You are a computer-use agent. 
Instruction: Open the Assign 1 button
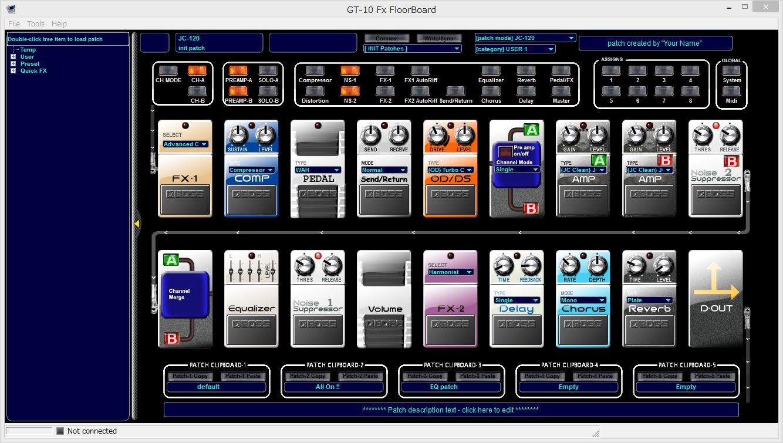pos(611,70)
